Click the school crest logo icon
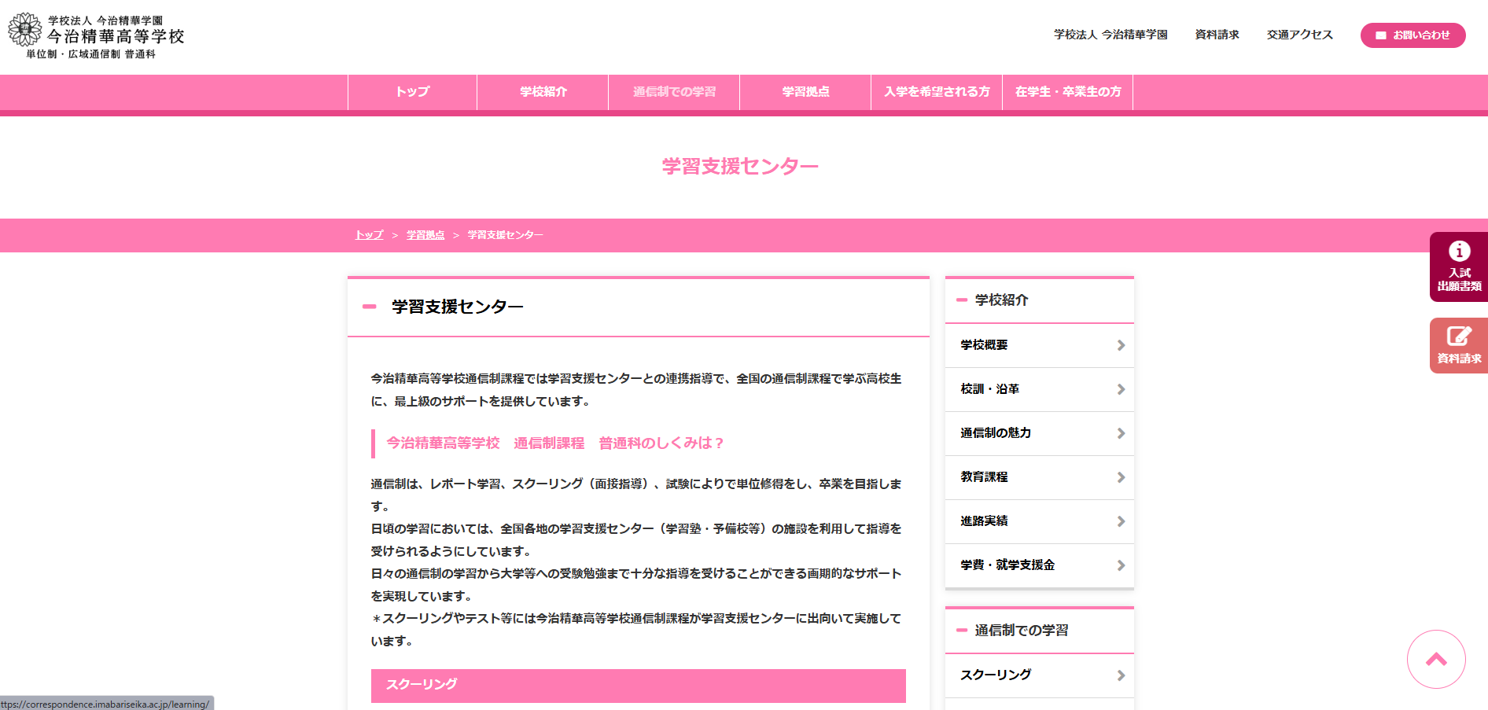 tap(24, 30)
